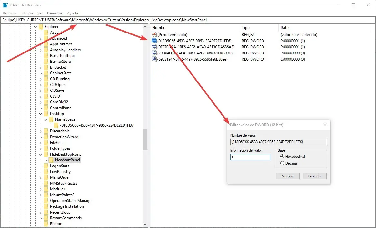Select the Package Installation key
The width and height of the screenshot is (376, 228).
67,206
